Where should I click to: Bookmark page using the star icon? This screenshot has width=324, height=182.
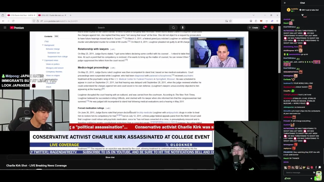[230, 21]
